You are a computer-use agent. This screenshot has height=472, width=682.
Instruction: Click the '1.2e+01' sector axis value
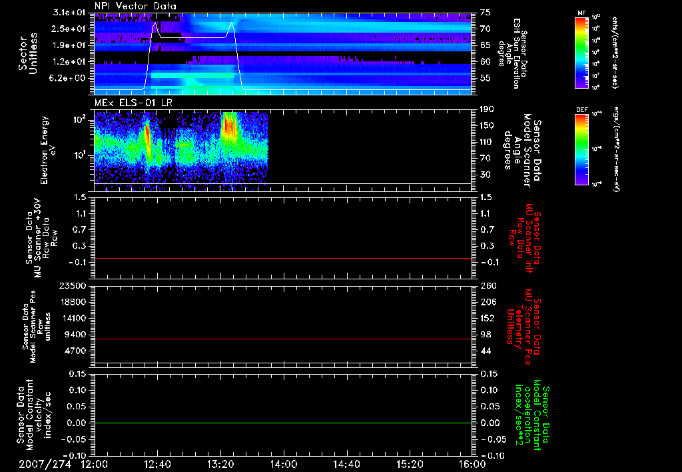(69, 62)
